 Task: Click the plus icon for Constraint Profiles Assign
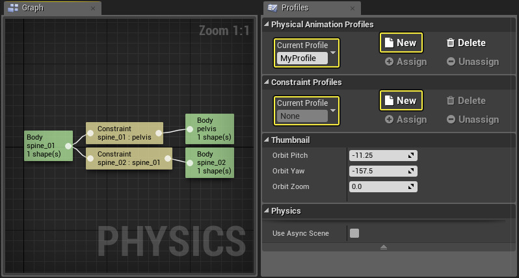coord(389,120)
